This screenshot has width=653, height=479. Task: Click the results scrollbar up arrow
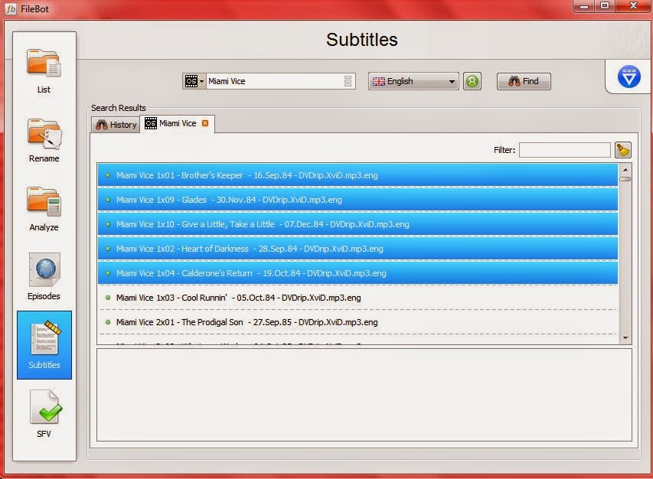625,169
